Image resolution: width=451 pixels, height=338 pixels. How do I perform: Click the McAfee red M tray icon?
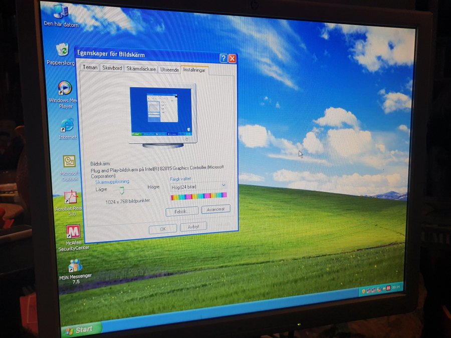click(x=388, y=288)
